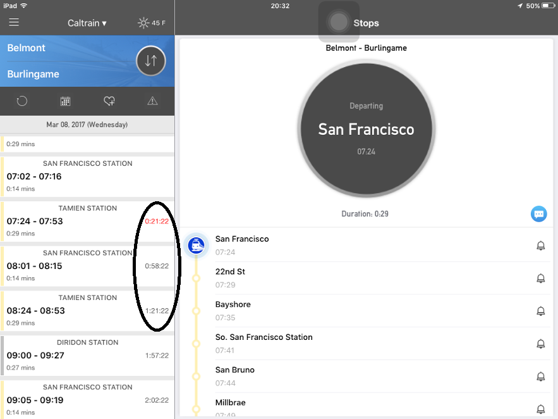558x419 pixels.
Task: Tap the Stops header title
Action: tap(366, 23)
